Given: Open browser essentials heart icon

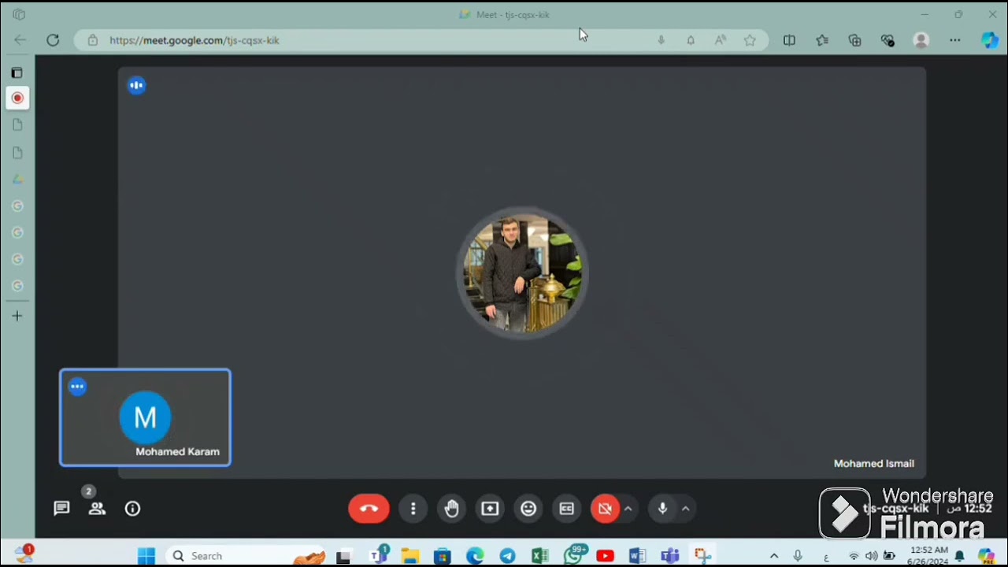Looking at the screenshot, I should point(888,40).
